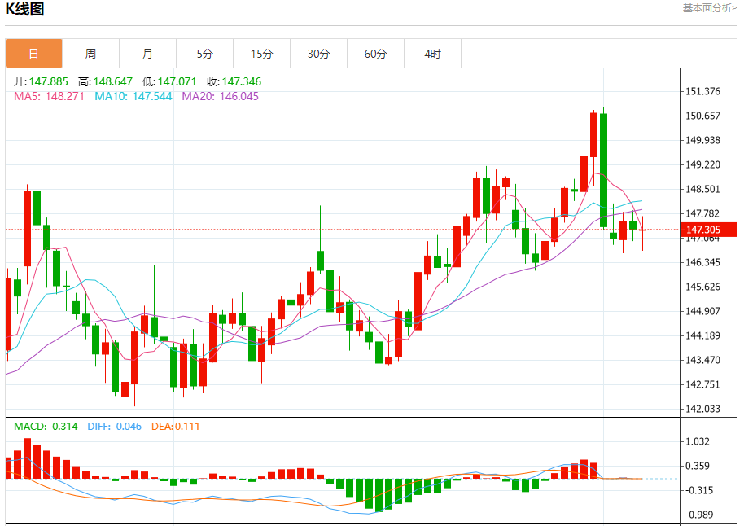Screen dimensions: 744x526
Task: Click the -0.315 MACD axis label
Action: [x=699, y=490]
